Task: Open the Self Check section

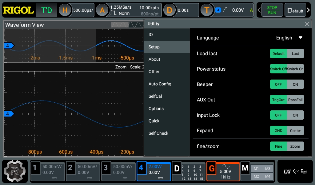Action: 167,133
